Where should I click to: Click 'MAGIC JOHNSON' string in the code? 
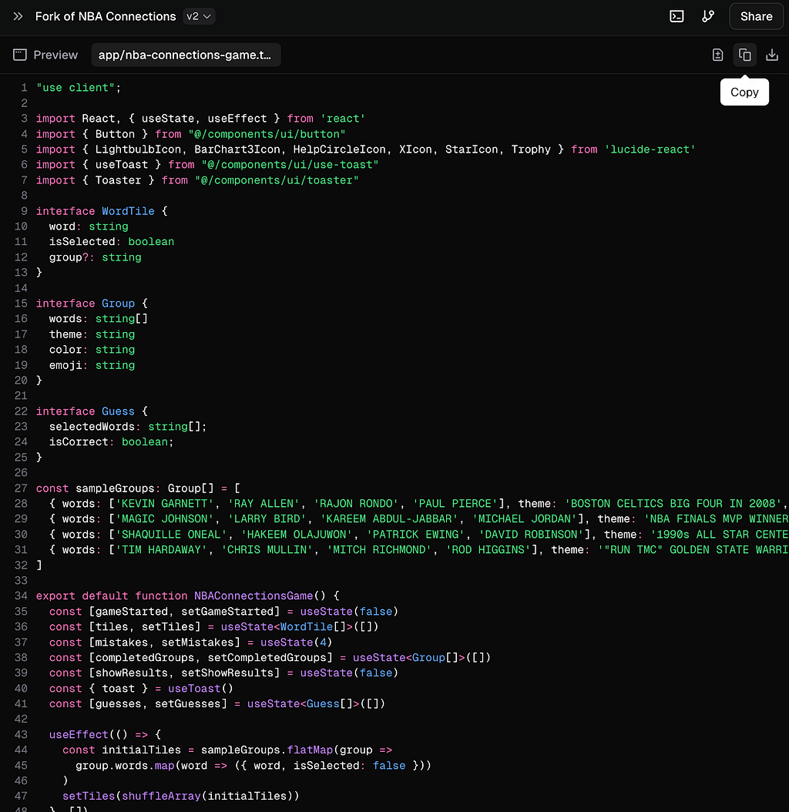coord(164,518)
